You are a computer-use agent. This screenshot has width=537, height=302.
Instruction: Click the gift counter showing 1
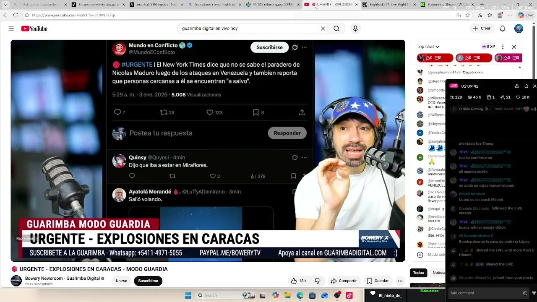(490, 97)
